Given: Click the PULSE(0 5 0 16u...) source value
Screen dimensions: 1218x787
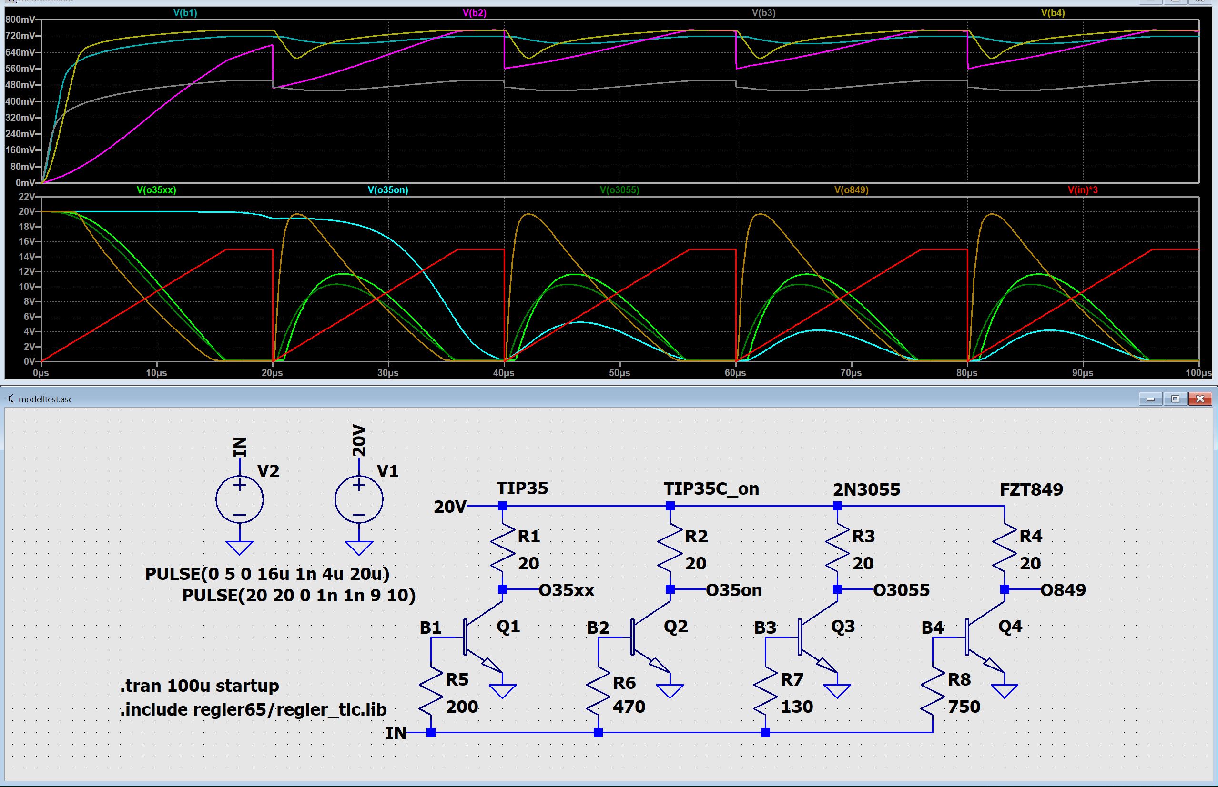Looking at the screenshot, I should coord(267,574).
